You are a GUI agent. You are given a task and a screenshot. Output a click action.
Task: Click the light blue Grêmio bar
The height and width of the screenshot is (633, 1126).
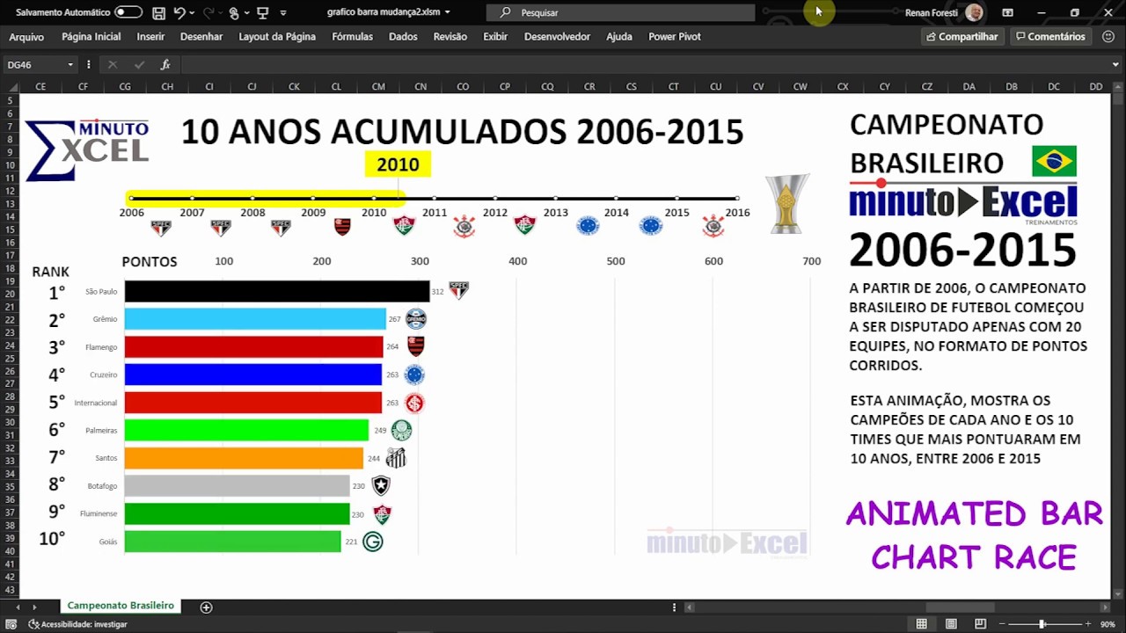click(x=255, y=319)
